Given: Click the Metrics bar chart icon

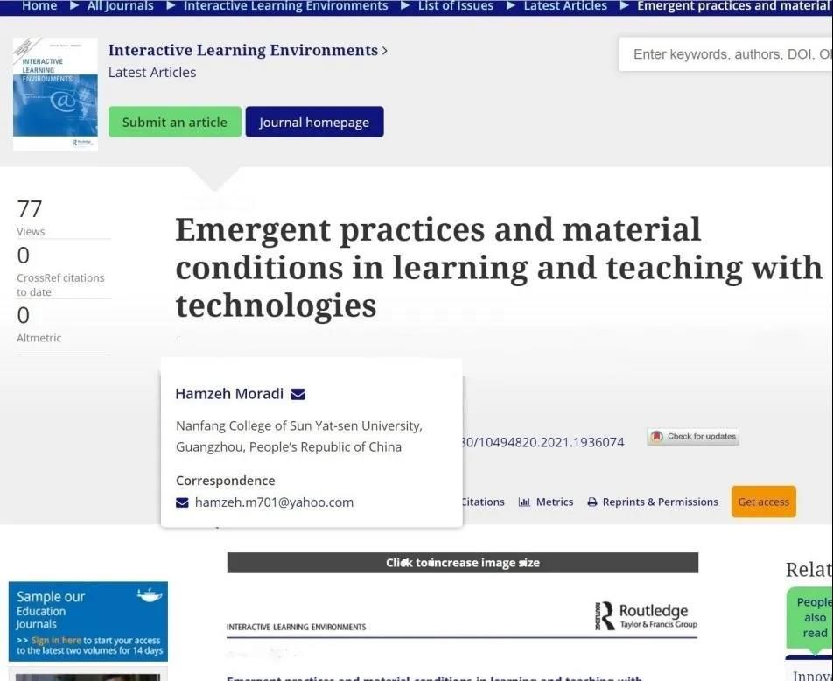Looking at the screenshot, I should pyautogui.click(x=524, y=502).
